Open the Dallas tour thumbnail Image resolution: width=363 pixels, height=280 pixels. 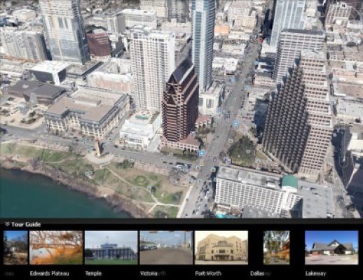(277, 248)
